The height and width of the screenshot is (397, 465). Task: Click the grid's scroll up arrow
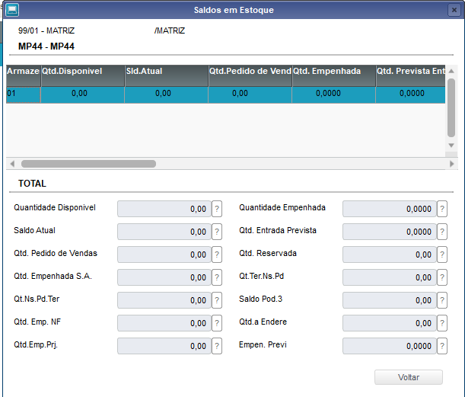451,71
